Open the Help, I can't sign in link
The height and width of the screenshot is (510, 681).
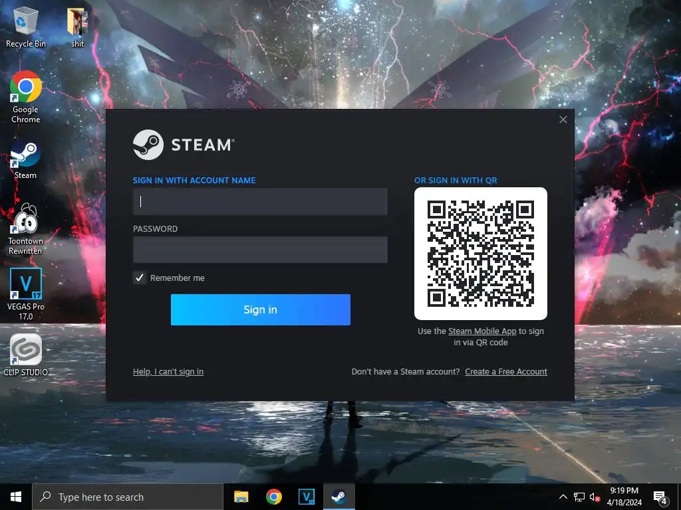click(x=168, y=372)
